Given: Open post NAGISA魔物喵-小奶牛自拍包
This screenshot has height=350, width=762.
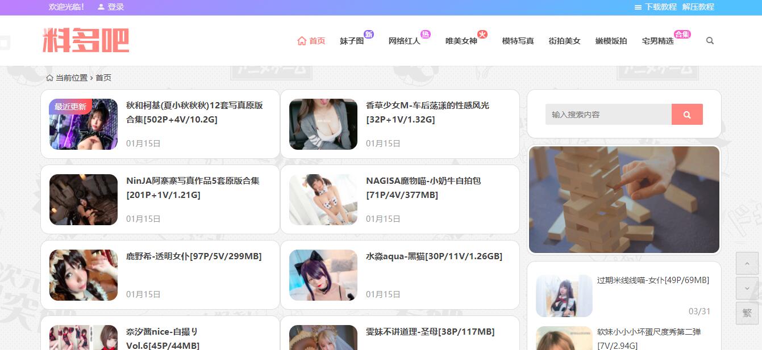Looking at the screenshot, I should 423,188.
